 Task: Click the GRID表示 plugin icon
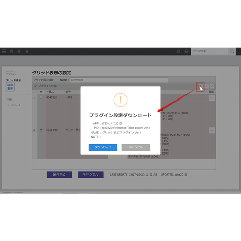tap(10, 87)
